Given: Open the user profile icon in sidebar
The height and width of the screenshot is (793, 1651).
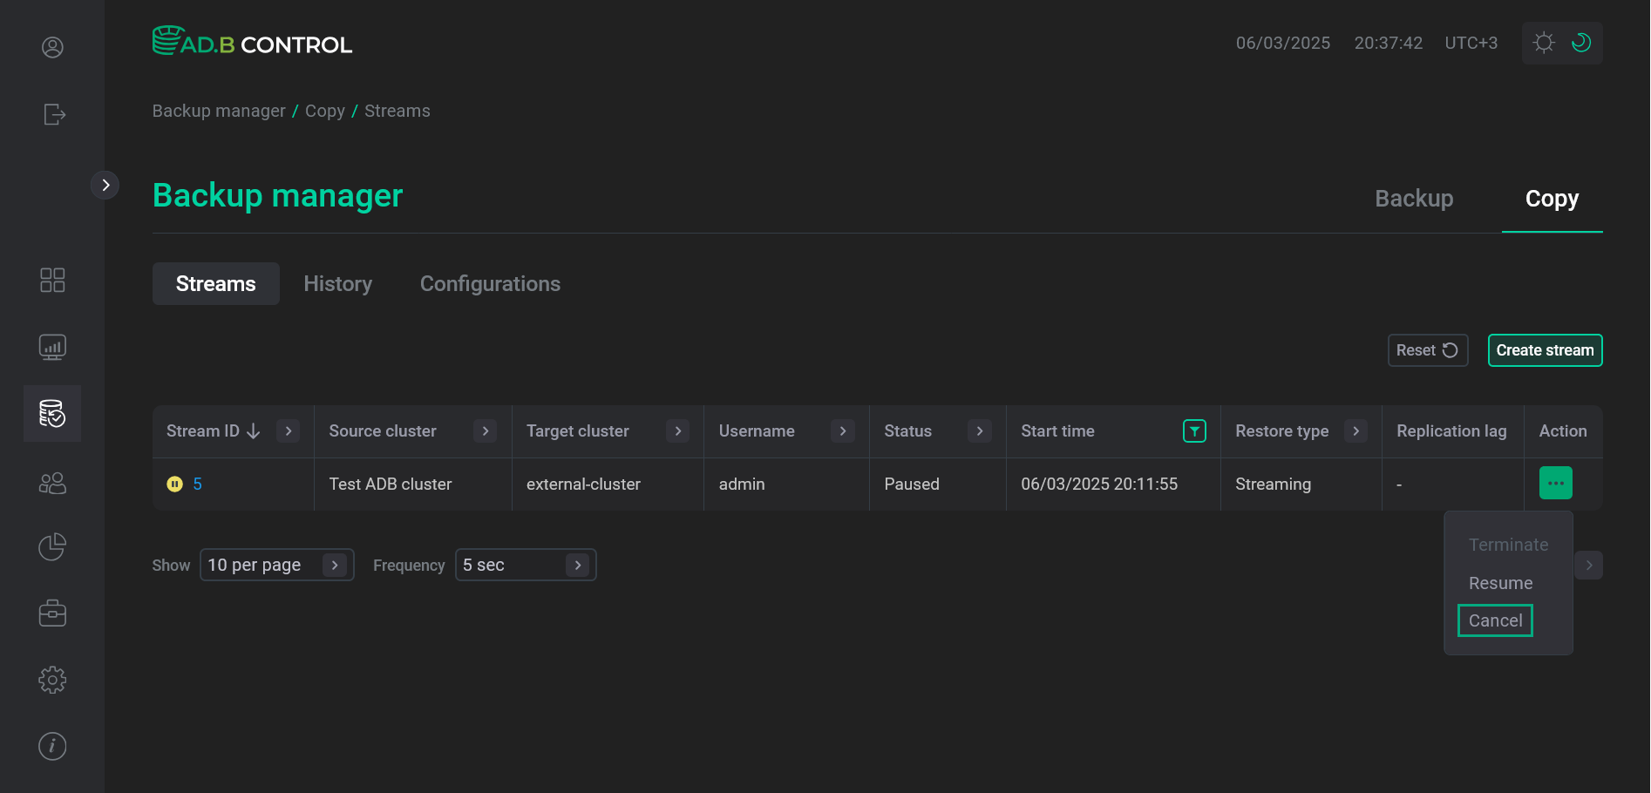Looking at the screenshot, I should (52, 47).
